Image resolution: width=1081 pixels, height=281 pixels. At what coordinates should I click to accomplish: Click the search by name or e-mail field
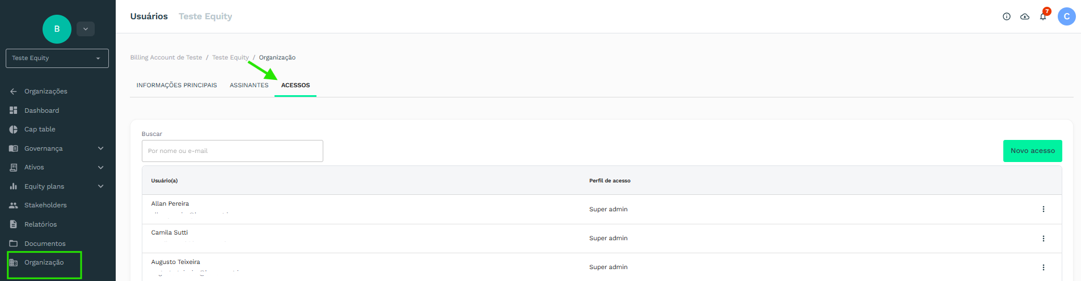pyautogui.click(x=232, y=151)
